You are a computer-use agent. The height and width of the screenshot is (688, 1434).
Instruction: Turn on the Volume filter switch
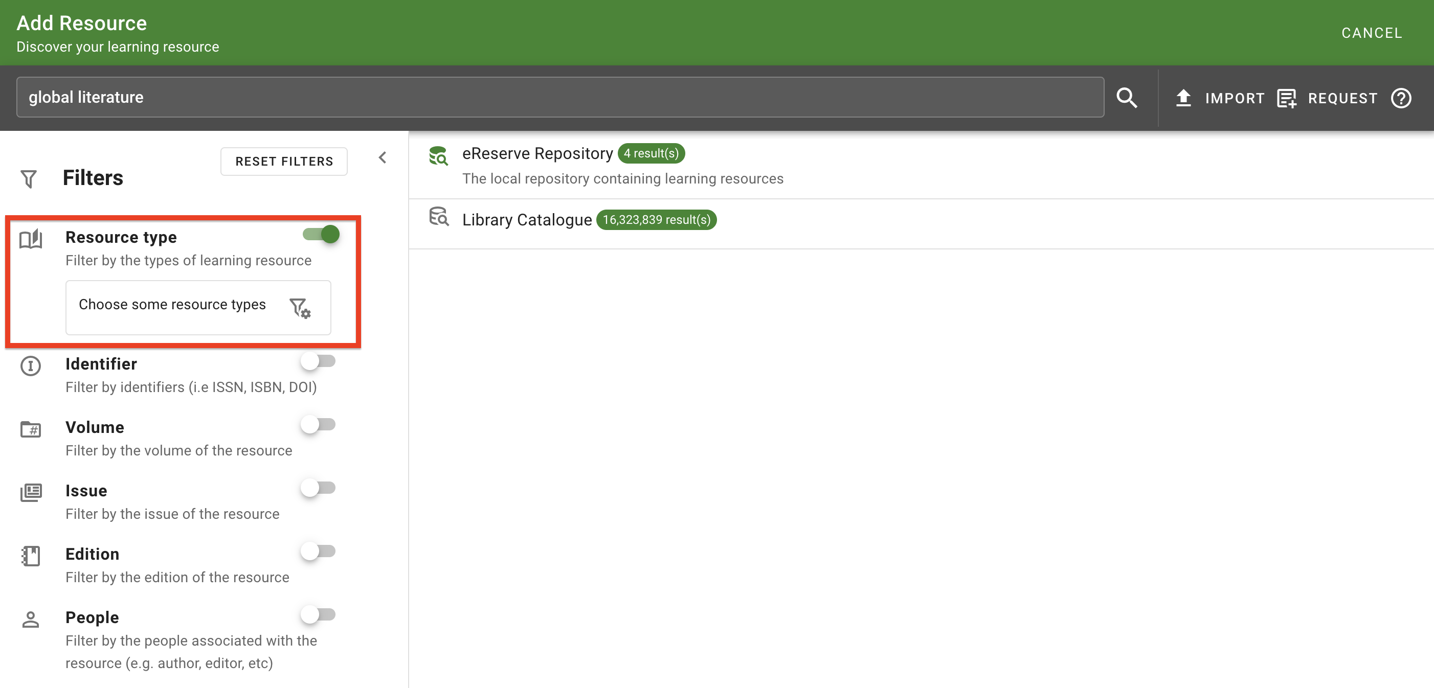pyautogui.click(x=318, y=425)
